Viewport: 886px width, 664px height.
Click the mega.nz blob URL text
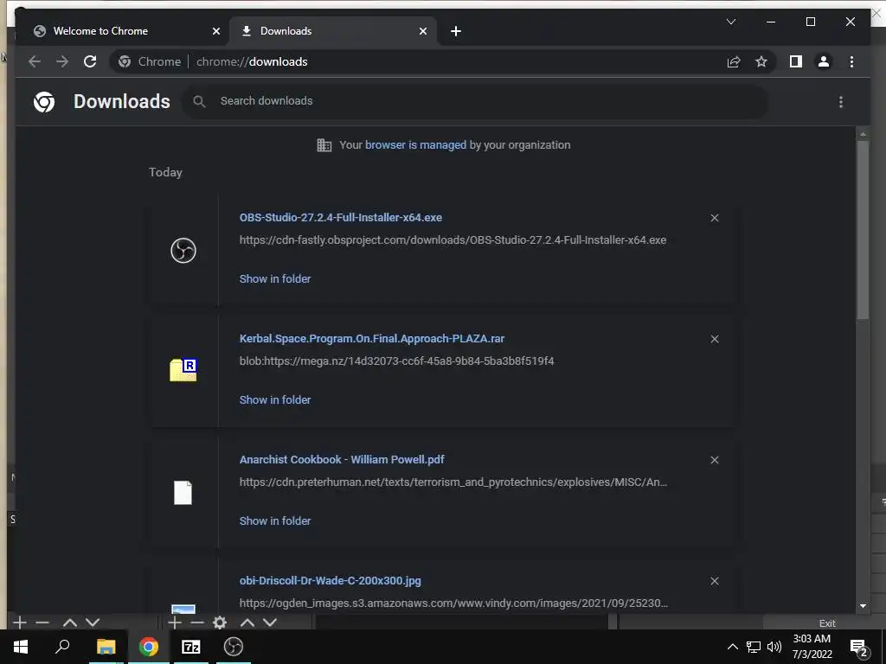click(396, 361)
